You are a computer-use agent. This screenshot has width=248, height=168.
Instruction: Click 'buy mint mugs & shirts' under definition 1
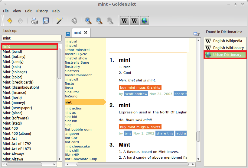[x=140, y=87]
